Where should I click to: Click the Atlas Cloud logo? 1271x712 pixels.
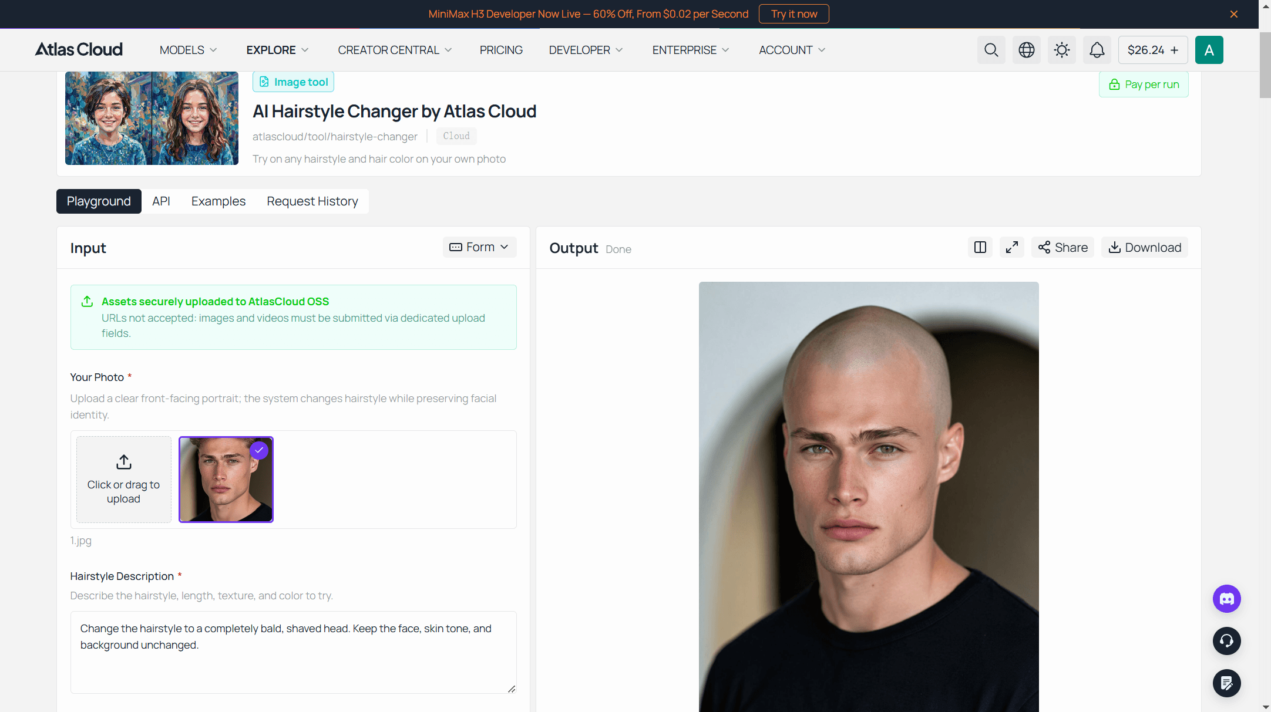[79, 49]
